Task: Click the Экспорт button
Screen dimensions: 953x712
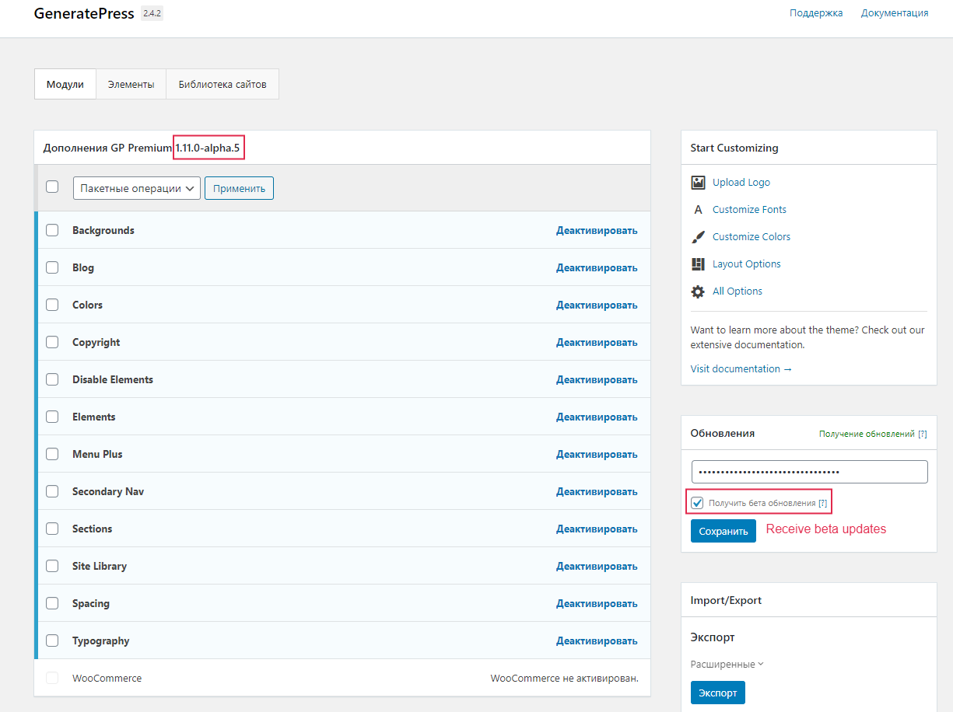Action: click(x=717, y=693)
